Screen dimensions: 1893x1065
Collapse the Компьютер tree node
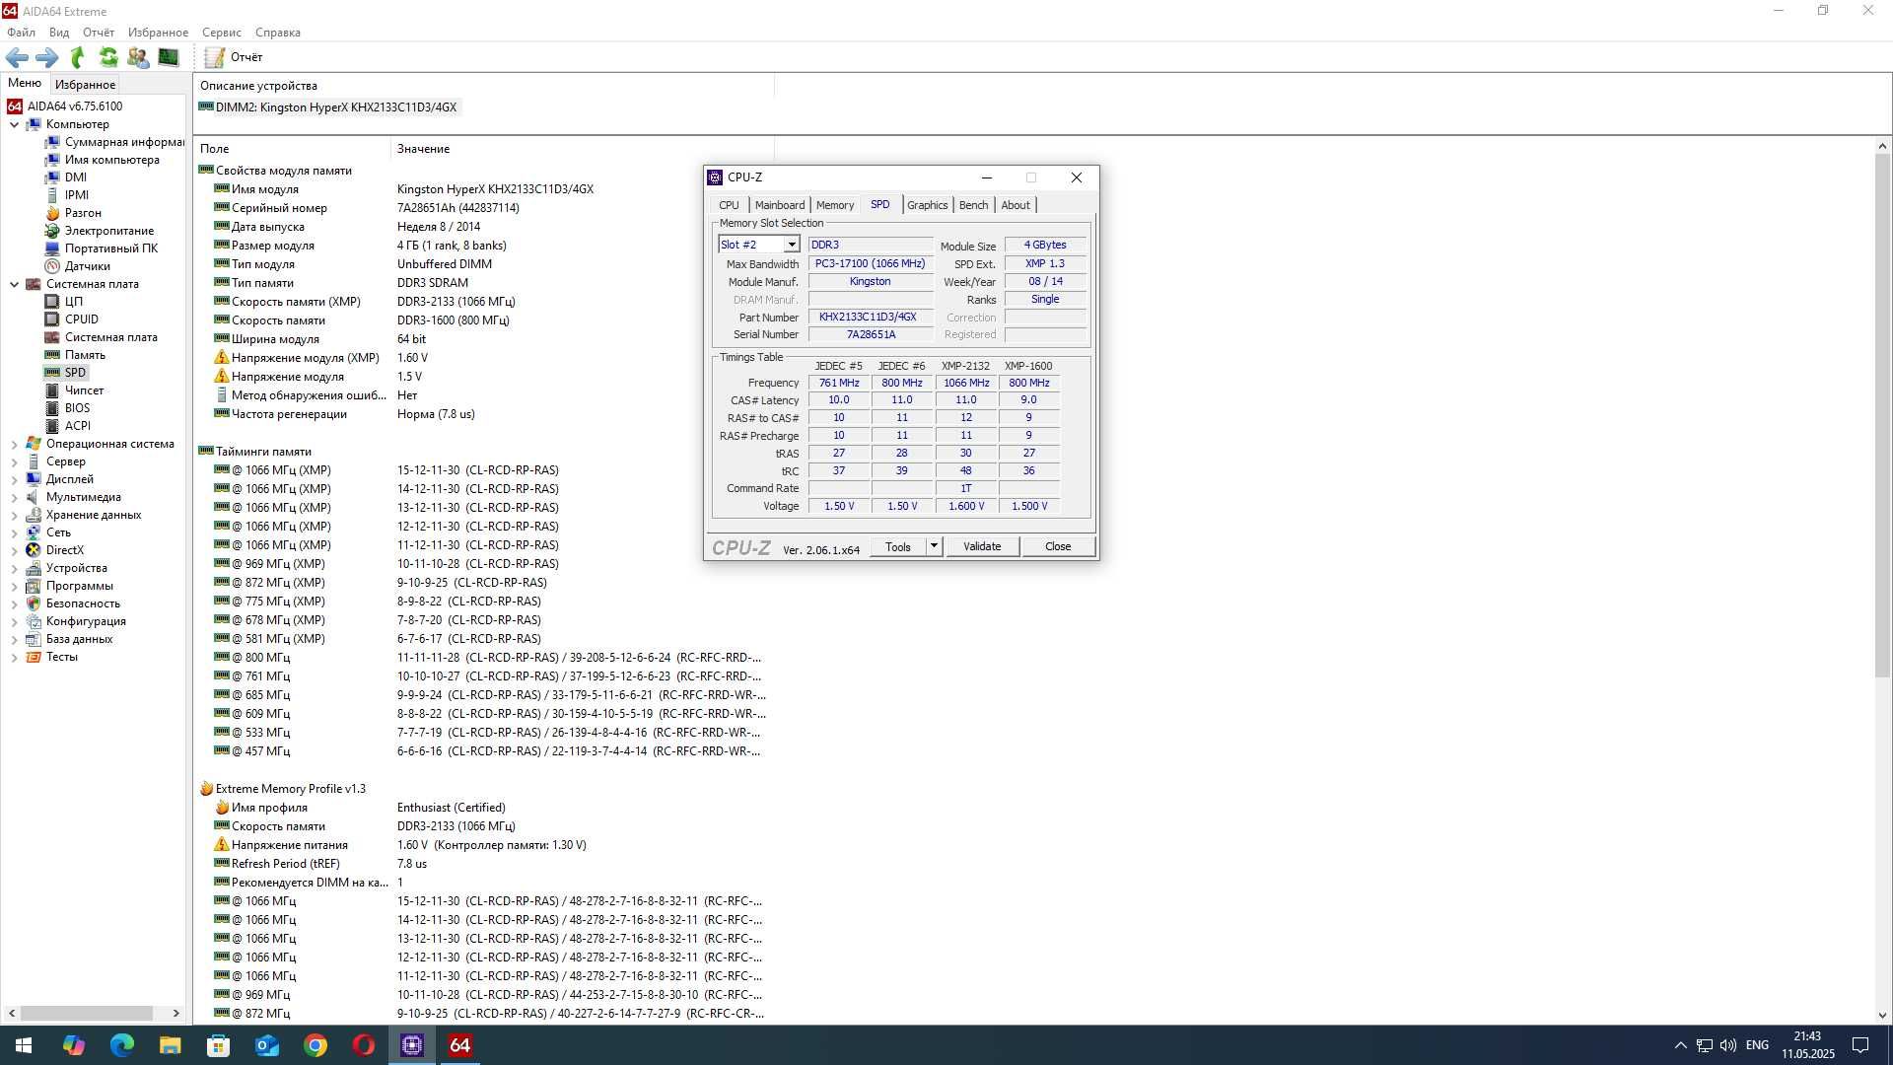click(x=14, y=125)
